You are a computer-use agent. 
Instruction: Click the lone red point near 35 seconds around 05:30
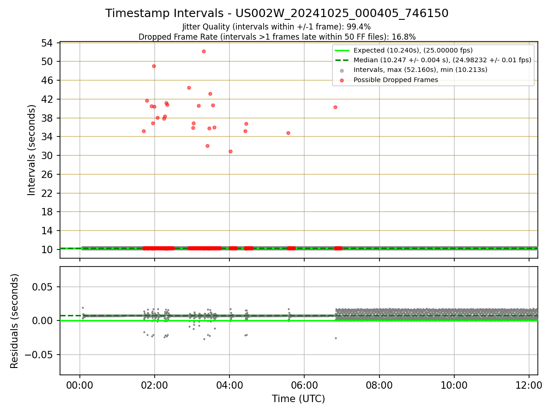tap(288, 133)
